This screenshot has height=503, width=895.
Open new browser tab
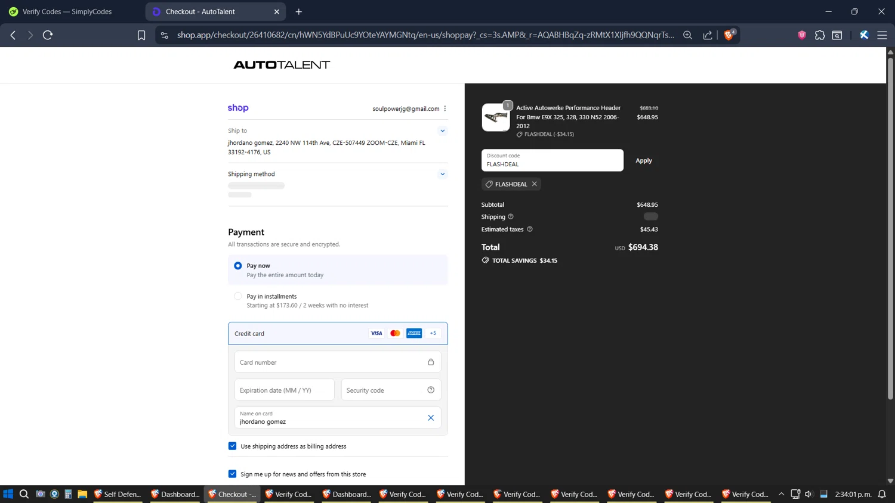click(299, 11)
